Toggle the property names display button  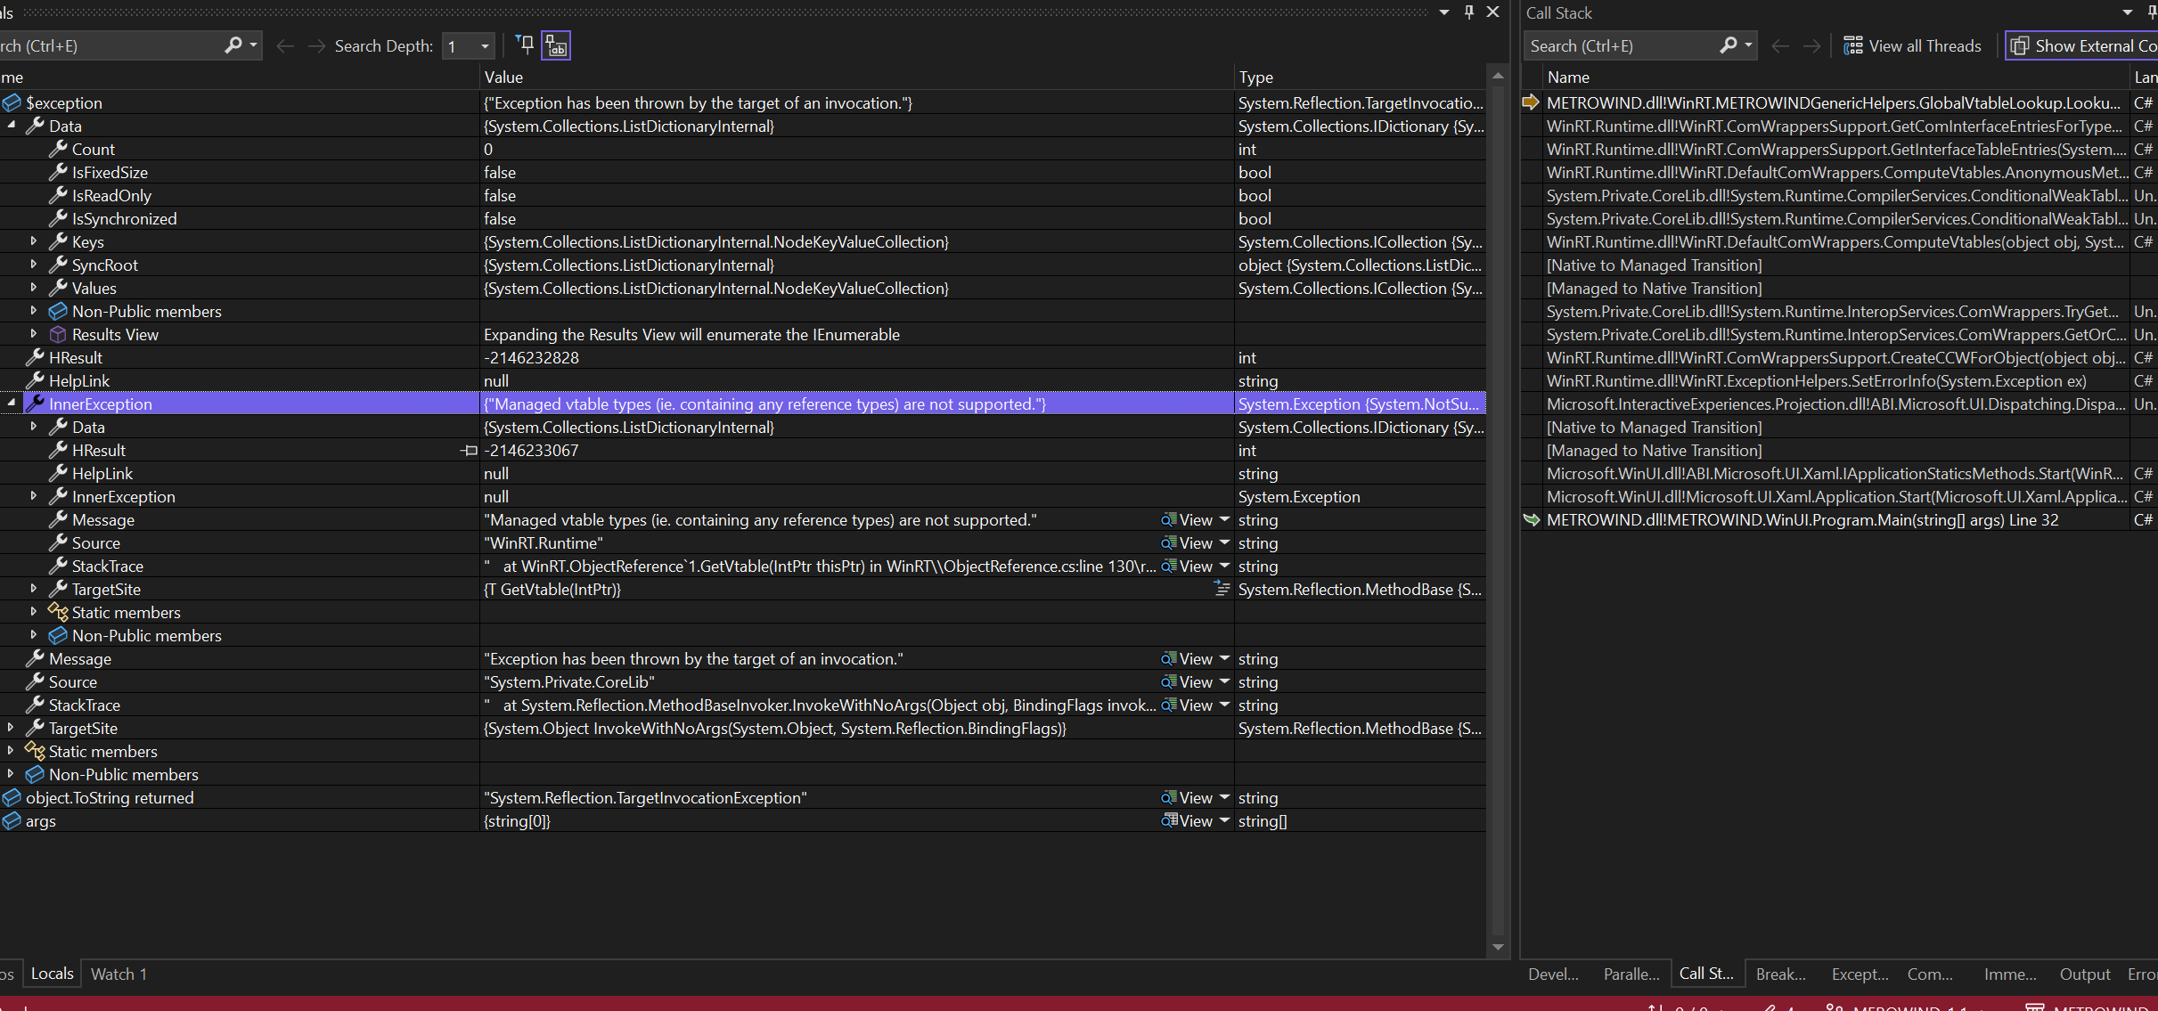coord(556,45)
